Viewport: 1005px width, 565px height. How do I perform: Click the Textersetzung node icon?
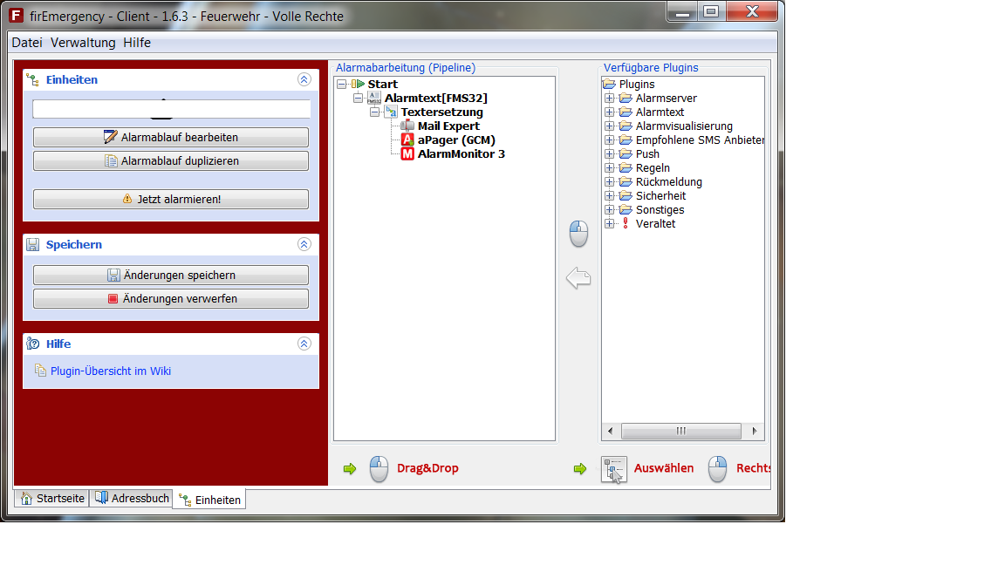pyautogui.click(x=391, y=112)
